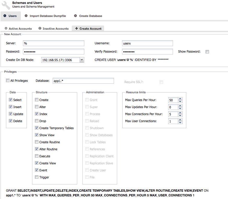The width and height of the screenshot is (228, 199).
Task: Check the Grant administration checkbox
Action: pos(87,100)
